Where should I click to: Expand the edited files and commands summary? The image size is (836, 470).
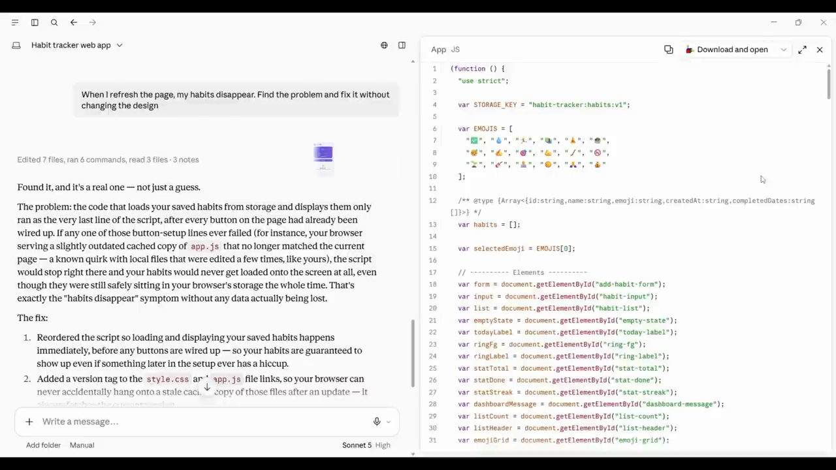click(108, 159)
